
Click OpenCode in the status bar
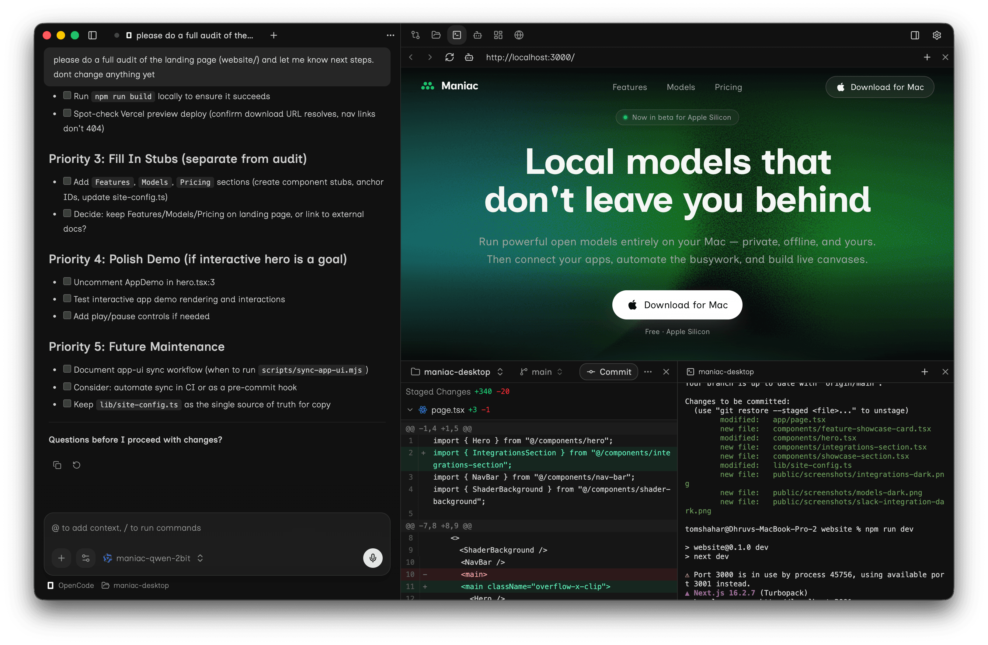pos(71,585)
